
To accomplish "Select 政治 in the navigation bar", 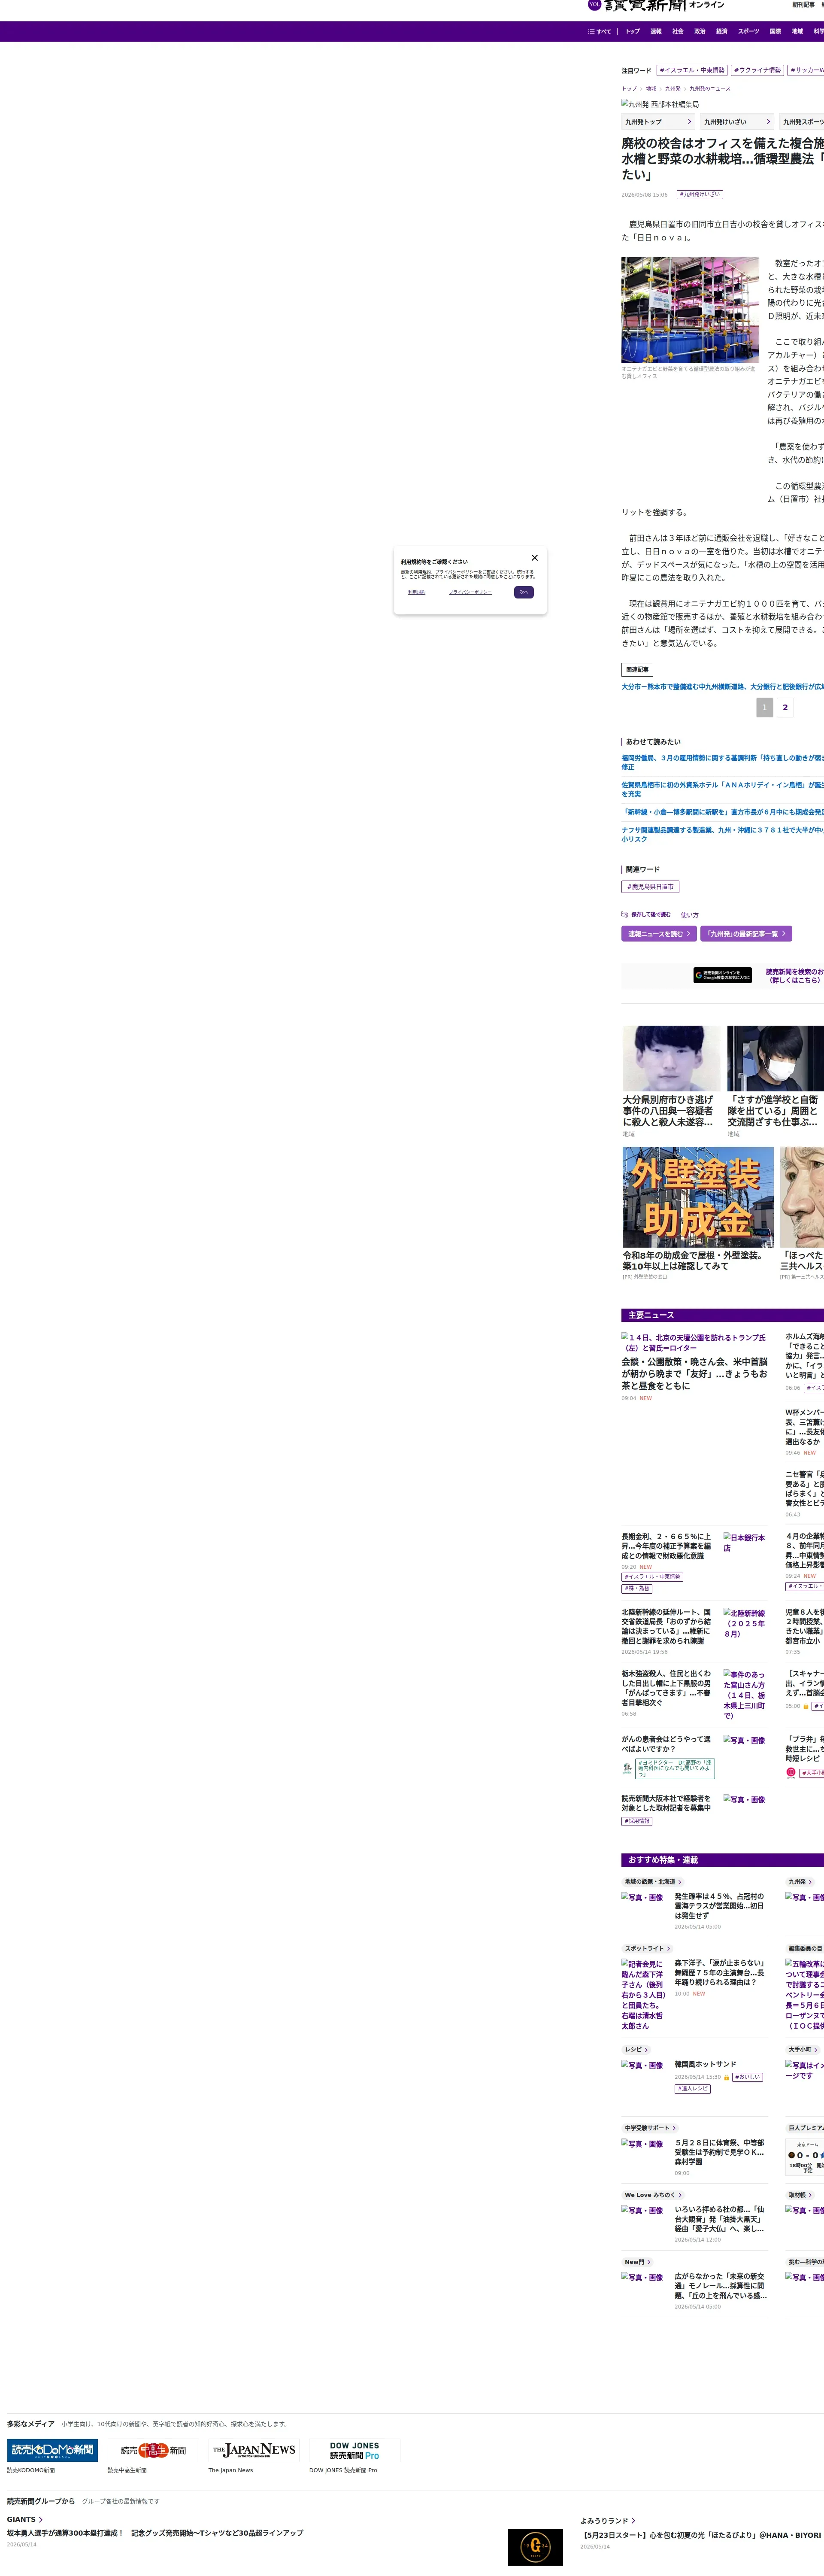I will pos(700,31).
